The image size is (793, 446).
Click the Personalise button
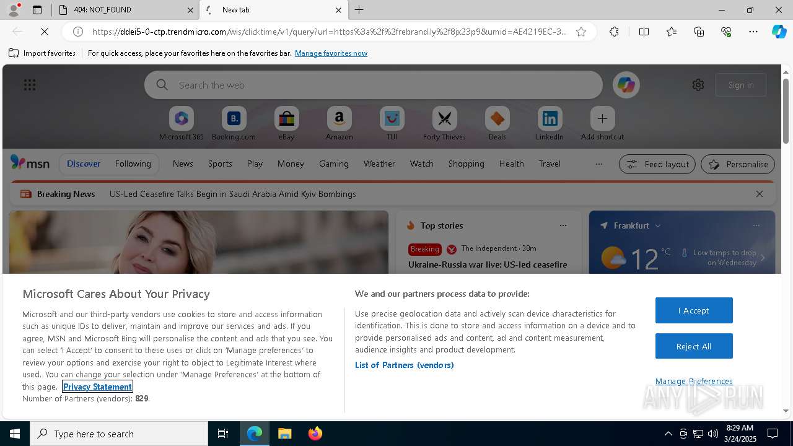(738, 164)
